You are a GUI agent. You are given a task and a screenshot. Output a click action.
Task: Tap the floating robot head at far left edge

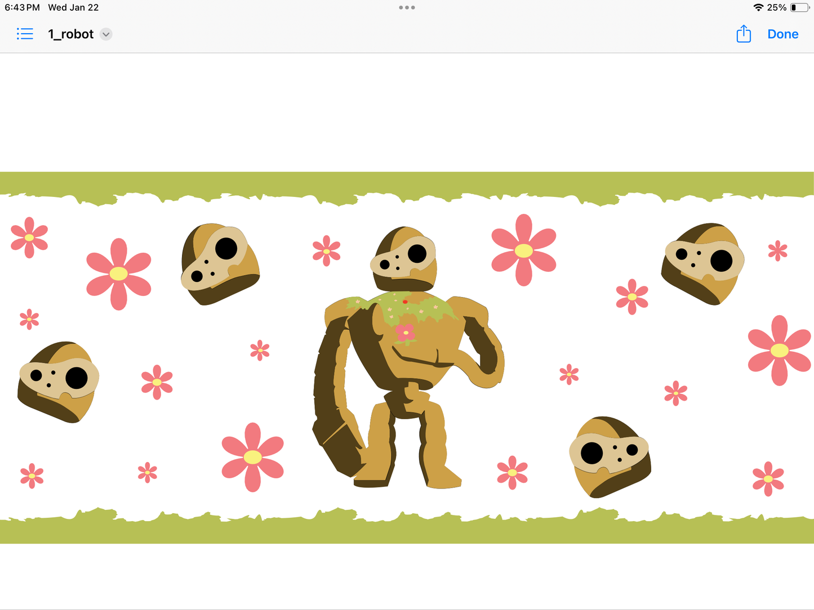pos(59,381)
